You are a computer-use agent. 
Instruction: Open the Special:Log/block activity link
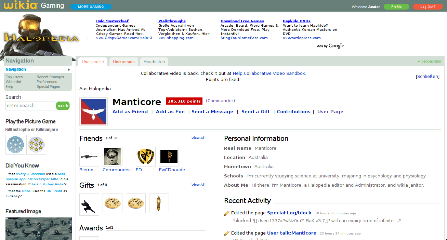[x=289, y=213]
